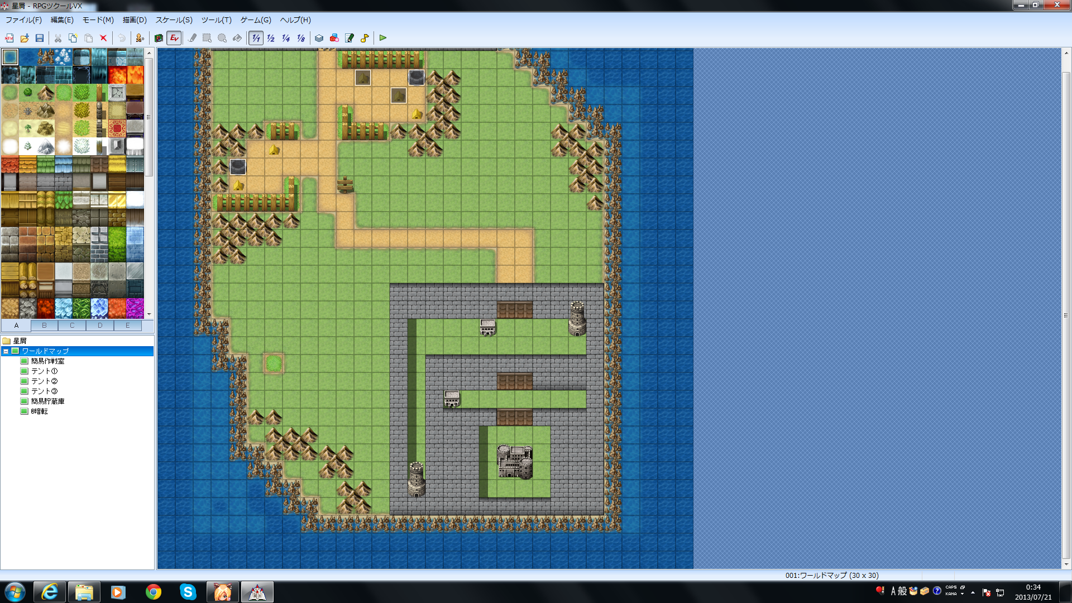Pick the lava tile in palette

tap(117, 75)
